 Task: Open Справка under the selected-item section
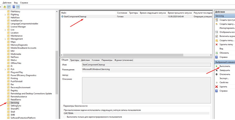223,91
